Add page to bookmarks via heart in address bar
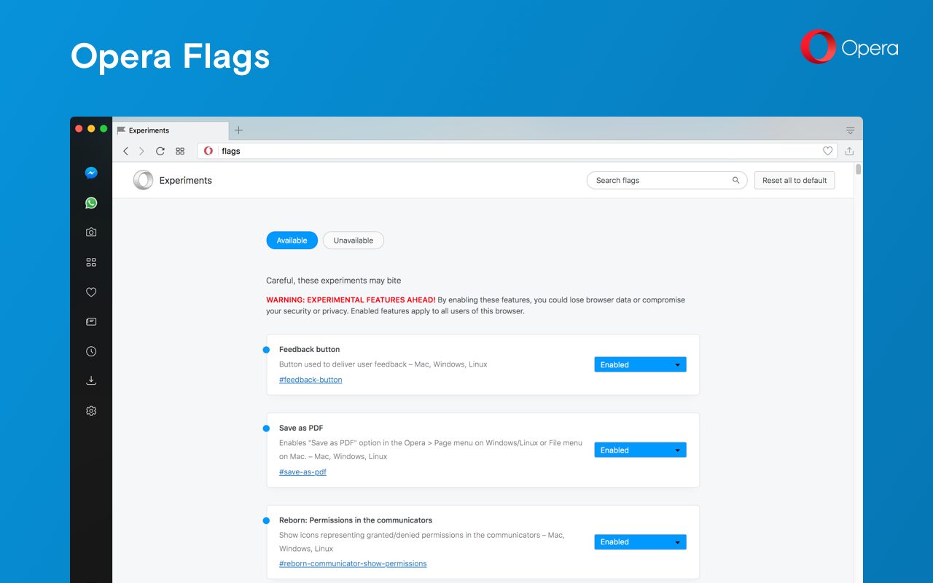This screenshot has height=583, width=933. 827,151
